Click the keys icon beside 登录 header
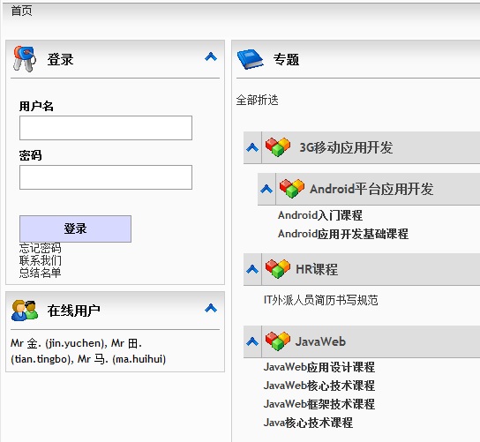Screen dimensions: 480x442 click(x=24, y=59)
